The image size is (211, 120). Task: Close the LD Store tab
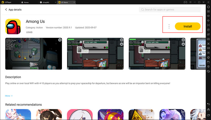pyautogui.click(x=74, y=2)
